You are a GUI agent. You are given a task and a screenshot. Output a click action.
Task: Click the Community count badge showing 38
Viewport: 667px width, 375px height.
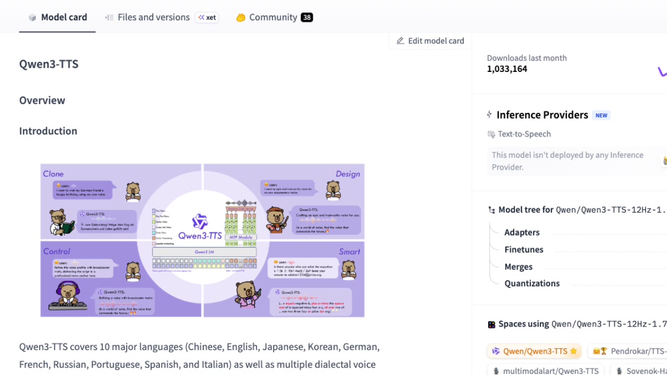pos(307,17)
